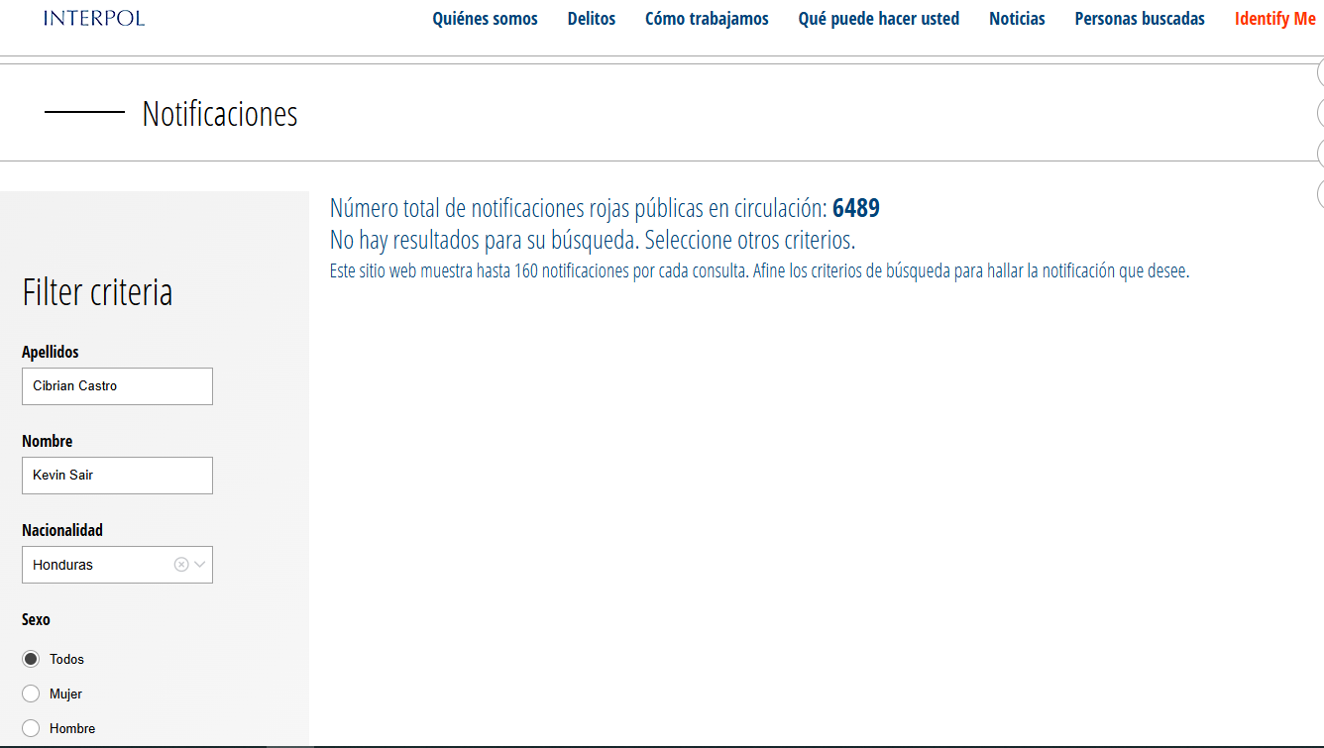Viewport: 1324px width, 748px height.
Task: Click the bottom circular button on right edge
Action: [1320, 193]
